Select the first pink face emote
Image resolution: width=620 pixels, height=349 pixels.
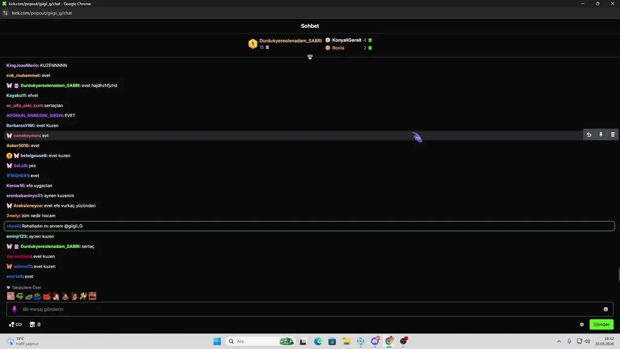click(11, 296)
